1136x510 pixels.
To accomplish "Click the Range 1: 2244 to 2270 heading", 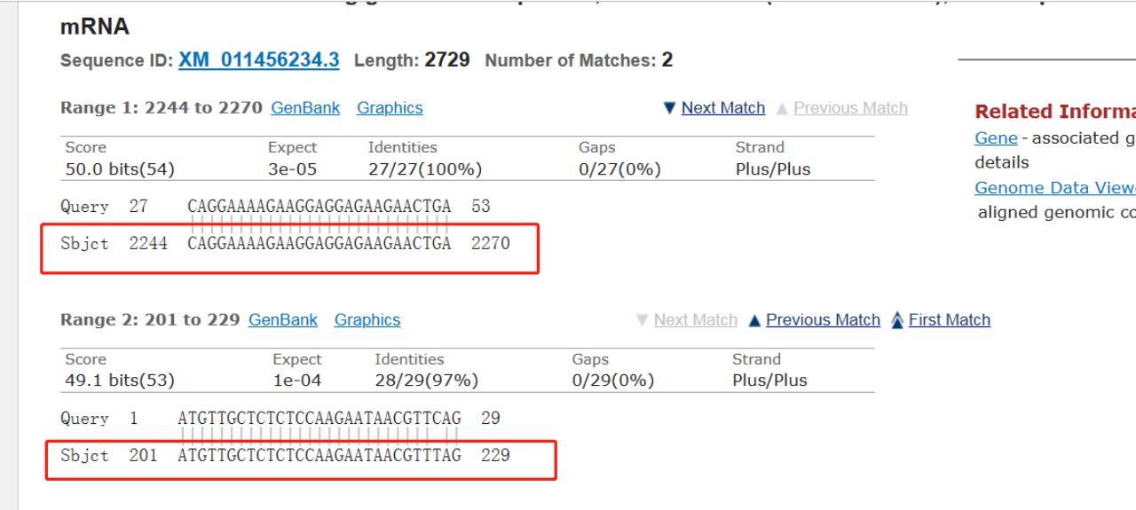I will [x=162, y=108].
